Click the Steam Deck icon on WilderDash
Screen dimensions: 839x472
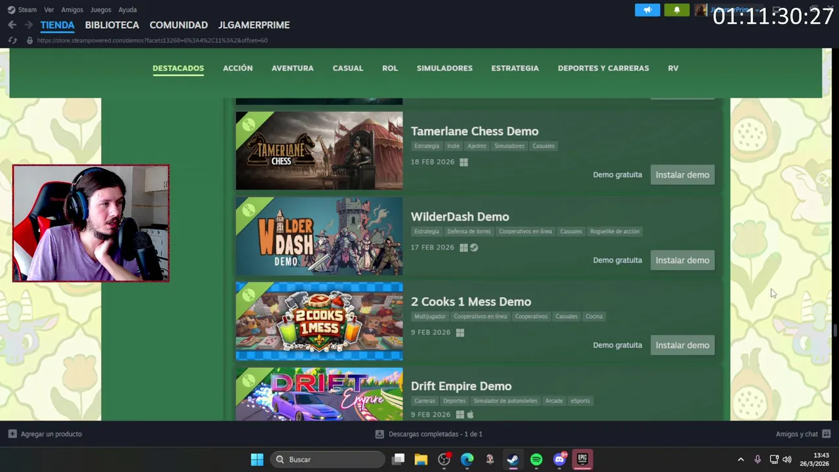pyautogui.click(x=474, y=247)
